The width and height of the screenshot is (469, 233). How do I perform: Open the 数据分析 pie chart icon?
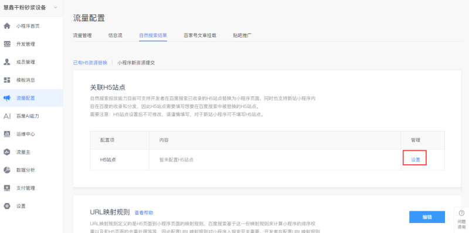[7, 170]
